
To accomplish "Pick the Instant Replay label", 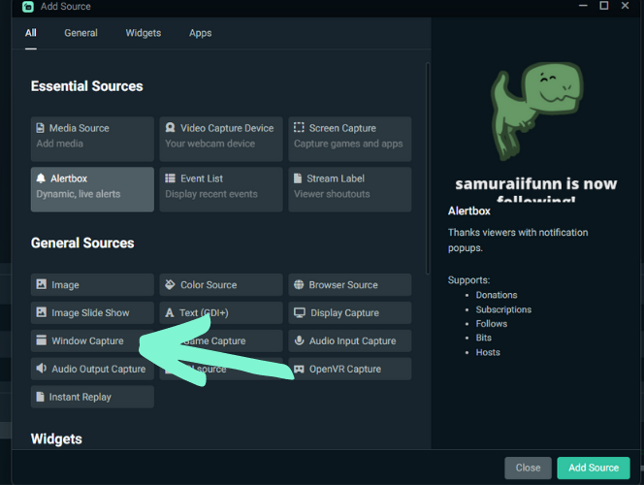I will (80, 397).
